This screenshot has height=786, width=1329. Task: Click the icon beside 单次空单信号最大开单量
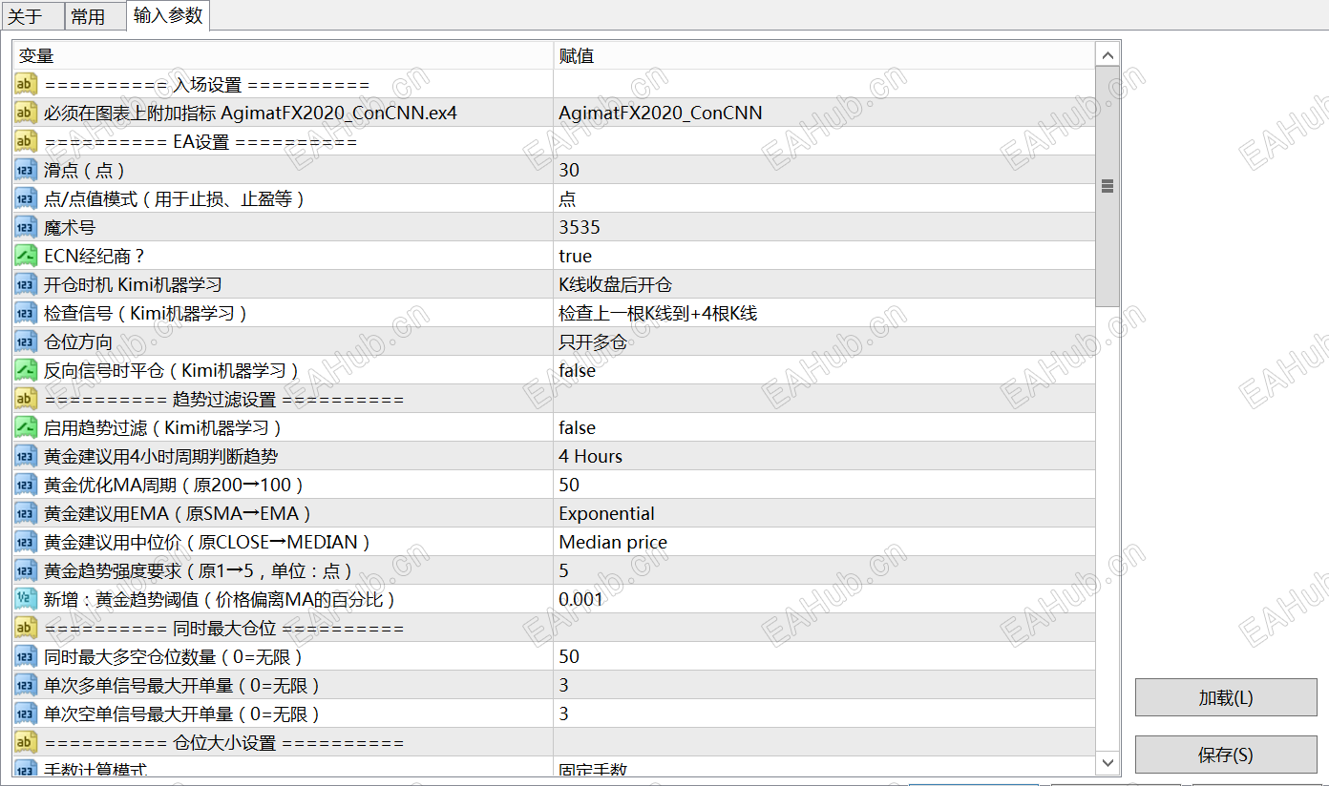(26, 714)
